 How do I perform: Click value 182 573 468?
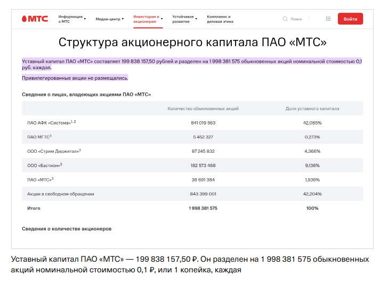point(203,165)
